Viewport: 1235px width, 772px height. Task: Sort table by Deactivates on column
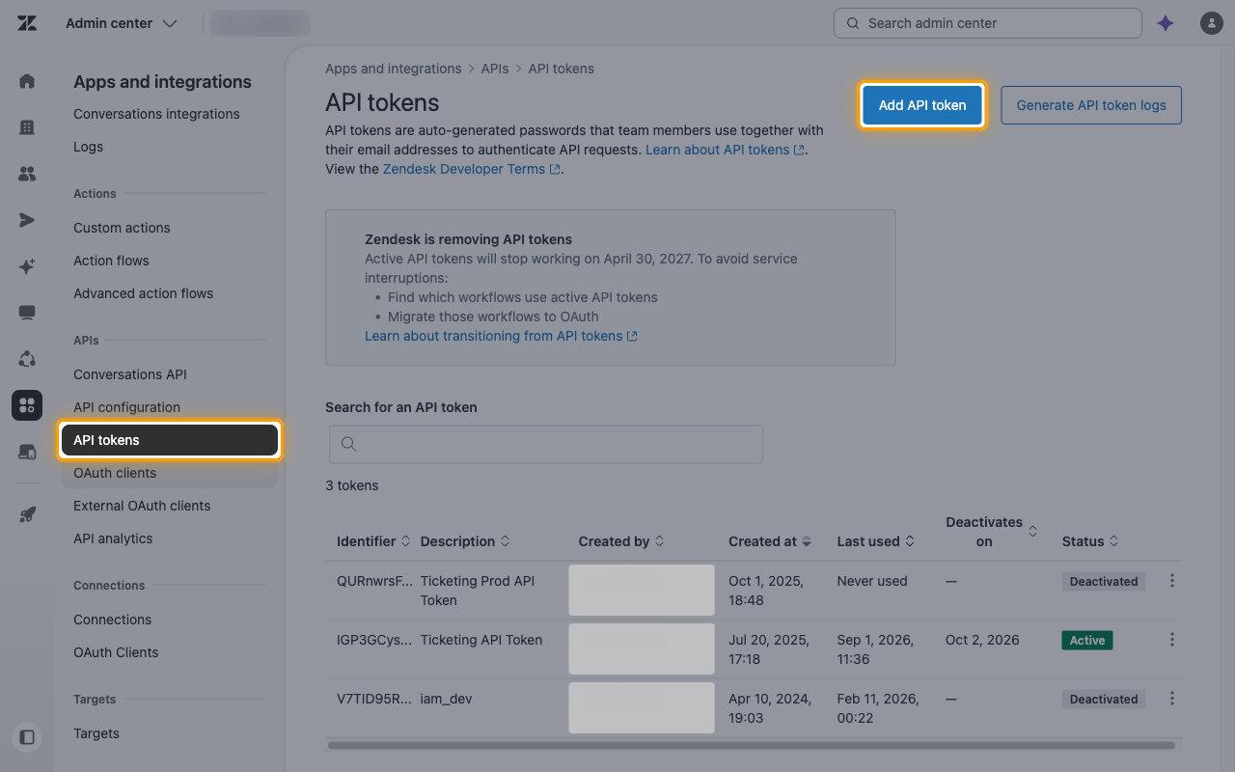[x=992, y=532]
